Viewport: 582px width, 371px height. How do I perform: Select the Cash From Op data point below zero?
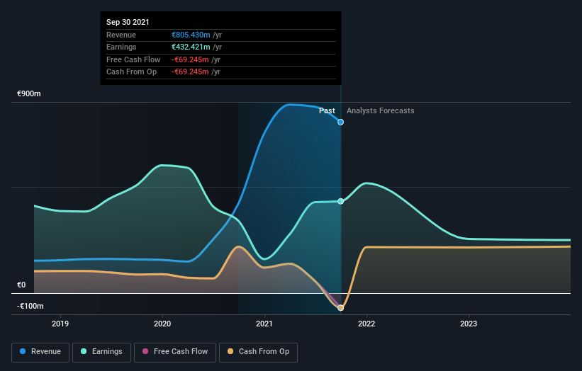[x=340, y=307]
